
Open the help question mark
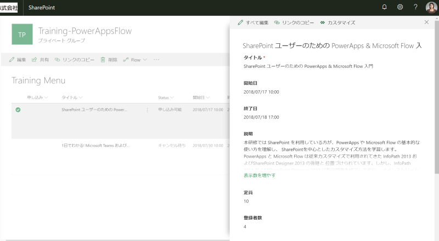point(415,7)
